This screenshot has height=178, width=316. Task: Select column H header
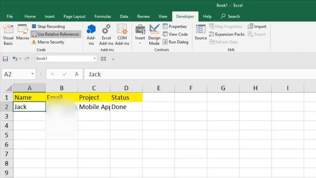coord(255,88)
